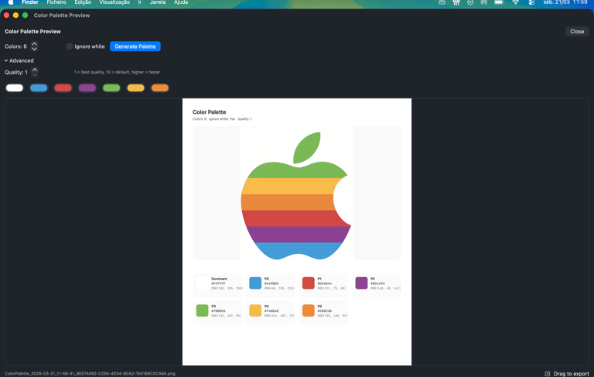Increase Quality with stepper up arrow

pyautogui.click(x=35, y=70)
